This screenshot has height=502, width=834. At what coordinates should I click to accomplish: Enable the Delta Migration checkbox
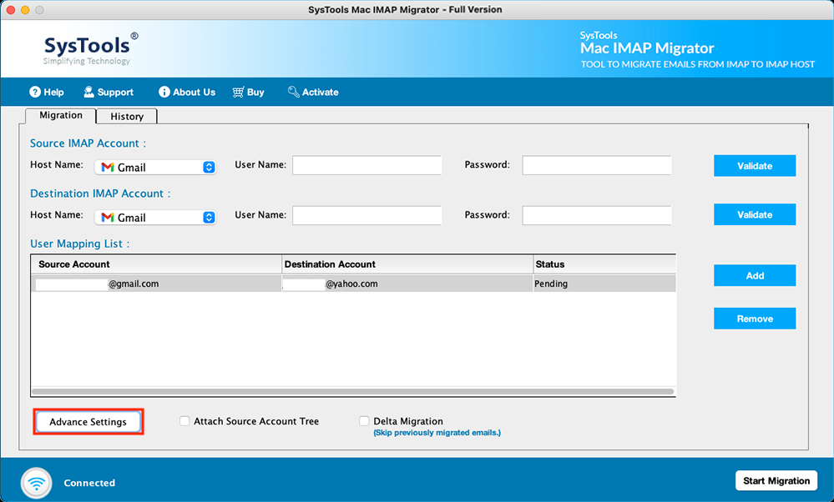[364, 421]
